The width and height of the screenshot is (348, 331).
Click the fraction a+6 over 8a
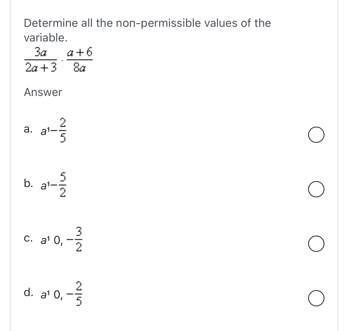click(x=80, y=60)
